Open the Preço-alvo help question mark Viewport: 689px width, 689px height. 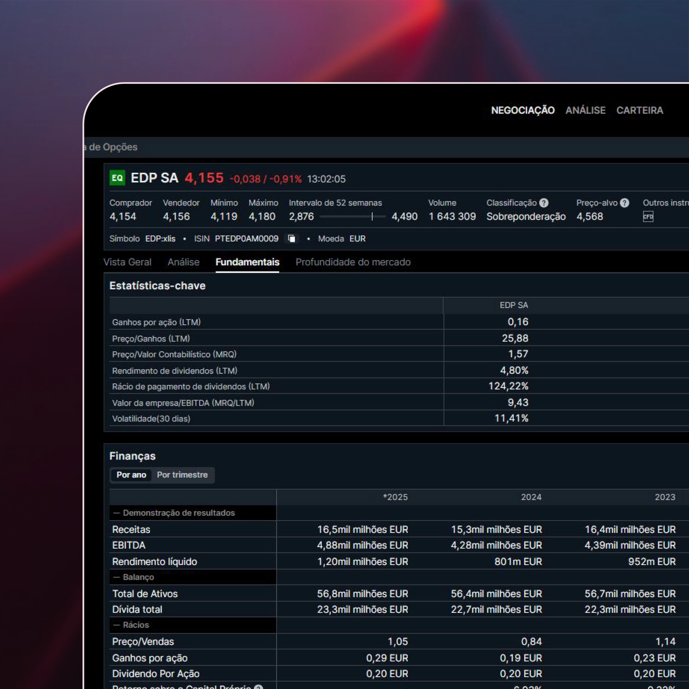pyautogui.click(x=625, y=203)
